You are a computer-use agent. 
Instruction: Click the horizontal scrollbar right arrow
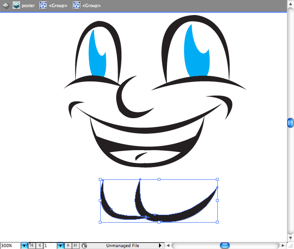(x=283, y=245)
